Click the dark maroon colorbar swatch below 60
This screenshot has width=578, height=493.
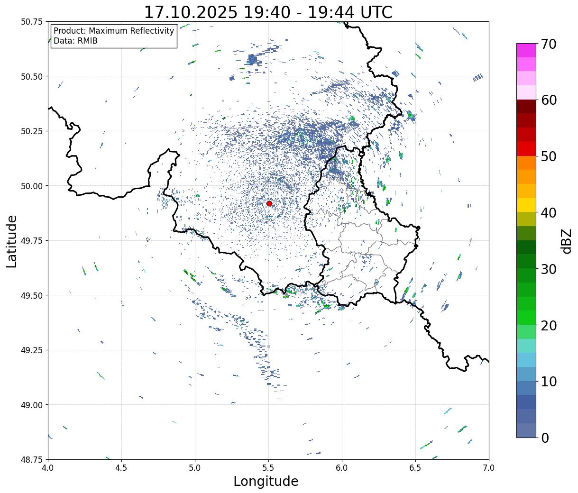526,107
